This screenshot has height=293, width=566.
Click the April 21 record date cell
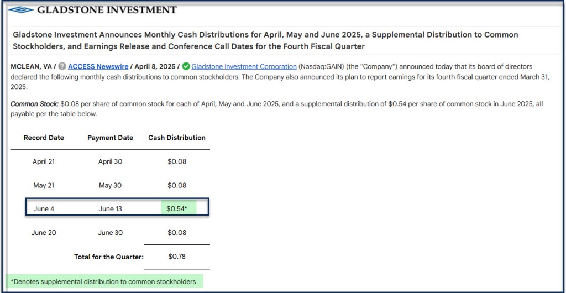click(44, 161)
